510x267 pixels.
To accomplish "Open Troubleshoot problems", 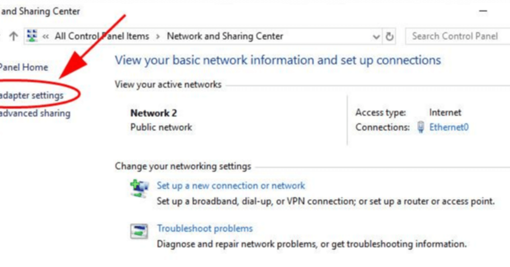I will click(x=205, y=228).
